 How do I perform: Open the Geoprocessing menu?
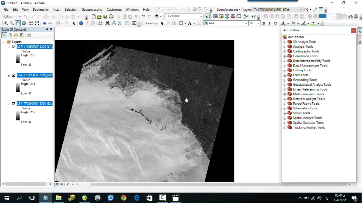tap(92, 10)
